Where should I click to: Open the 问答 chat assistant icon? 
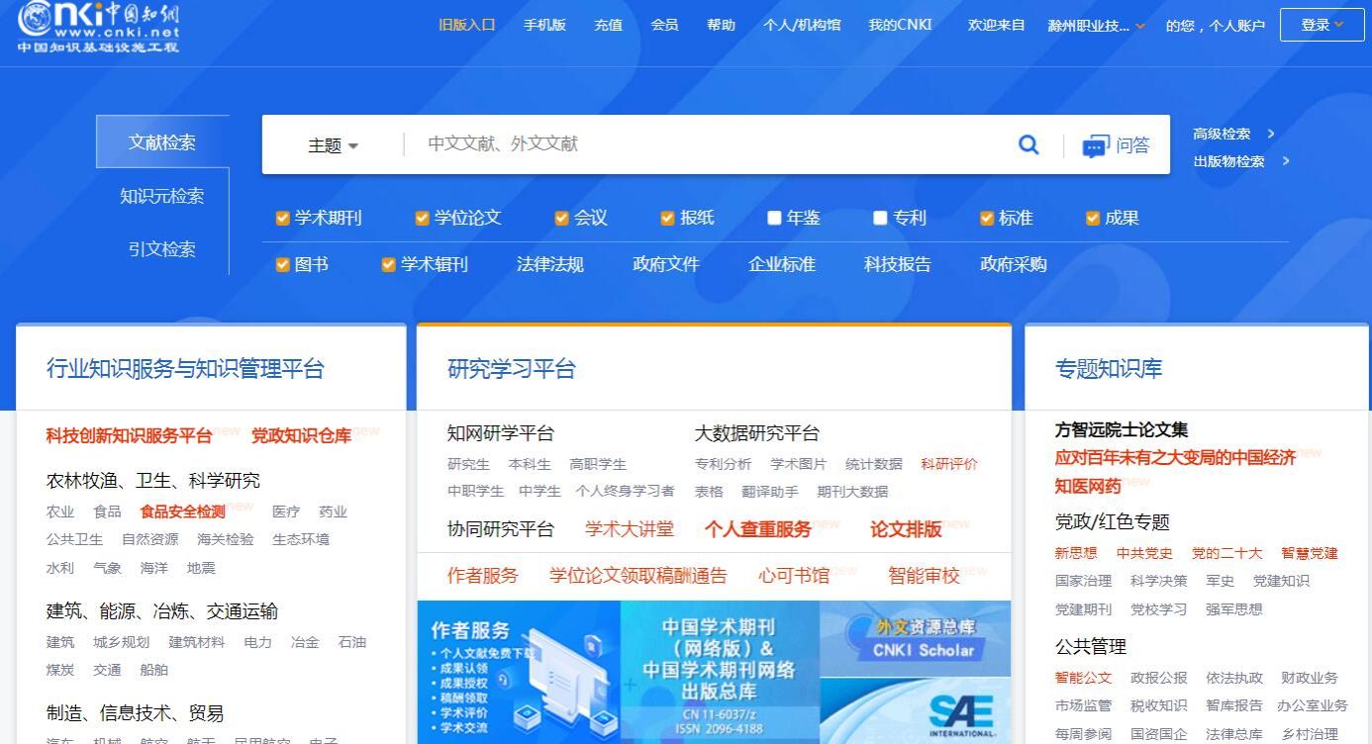point(1095,146)
